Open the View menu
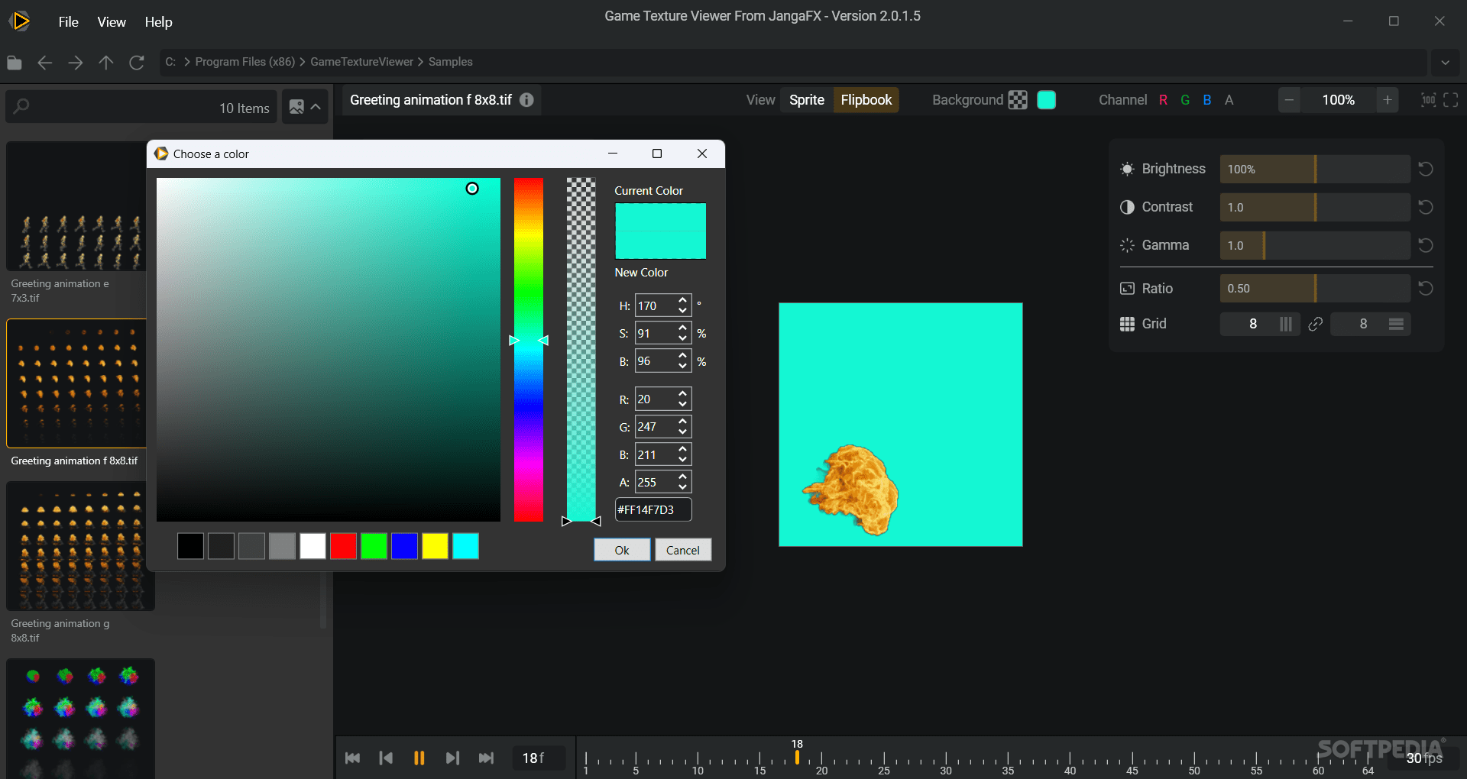 pyautogui.click(x=111, y=21)
